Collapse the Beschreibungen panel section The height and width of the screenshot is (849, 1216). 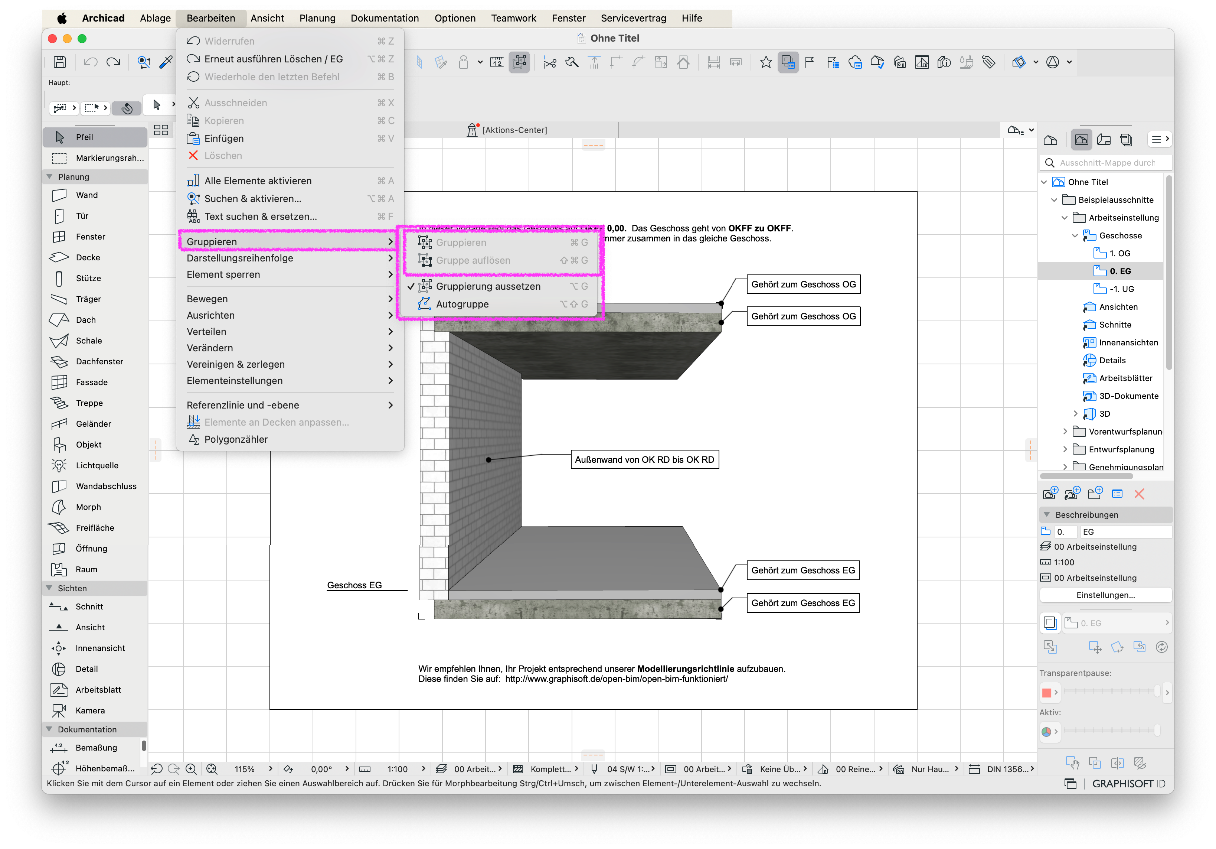tap(1046, 514)
